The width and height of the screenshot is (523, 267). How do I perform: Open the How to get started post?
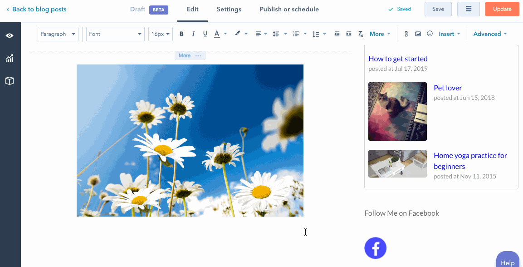pos(398,59)
